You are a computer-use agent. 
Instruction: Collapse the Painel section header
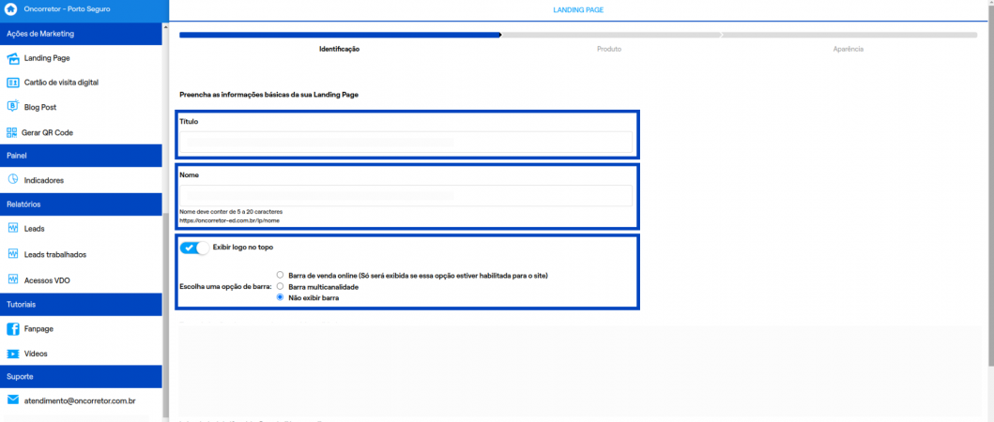[x=81, y=156]
